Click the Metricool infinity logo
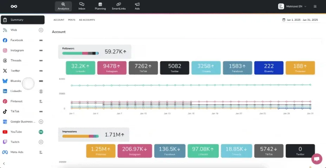 pyautogui.click(x=14, y=6)
